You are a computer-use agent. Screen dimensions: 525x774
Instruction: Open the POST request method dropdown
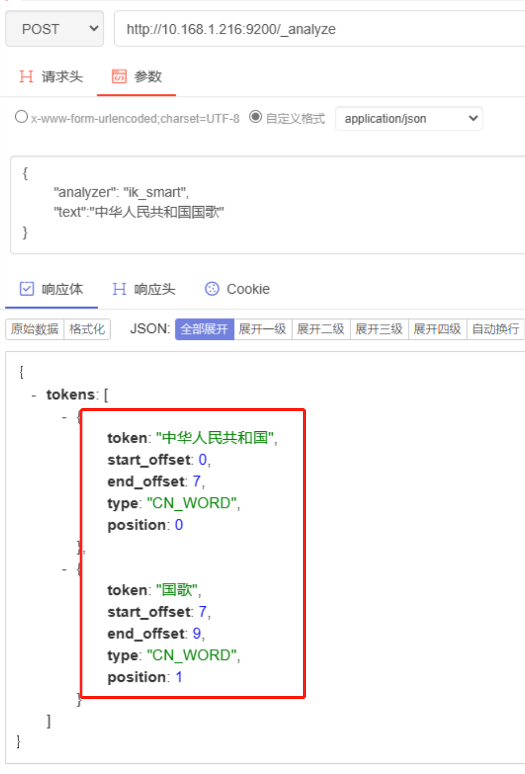tap(54, 29)
